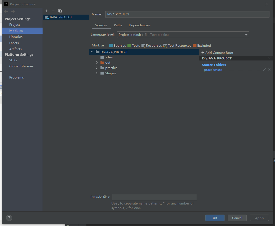
Task: Open the Language level dropdown
Action: tap(183, 35)
